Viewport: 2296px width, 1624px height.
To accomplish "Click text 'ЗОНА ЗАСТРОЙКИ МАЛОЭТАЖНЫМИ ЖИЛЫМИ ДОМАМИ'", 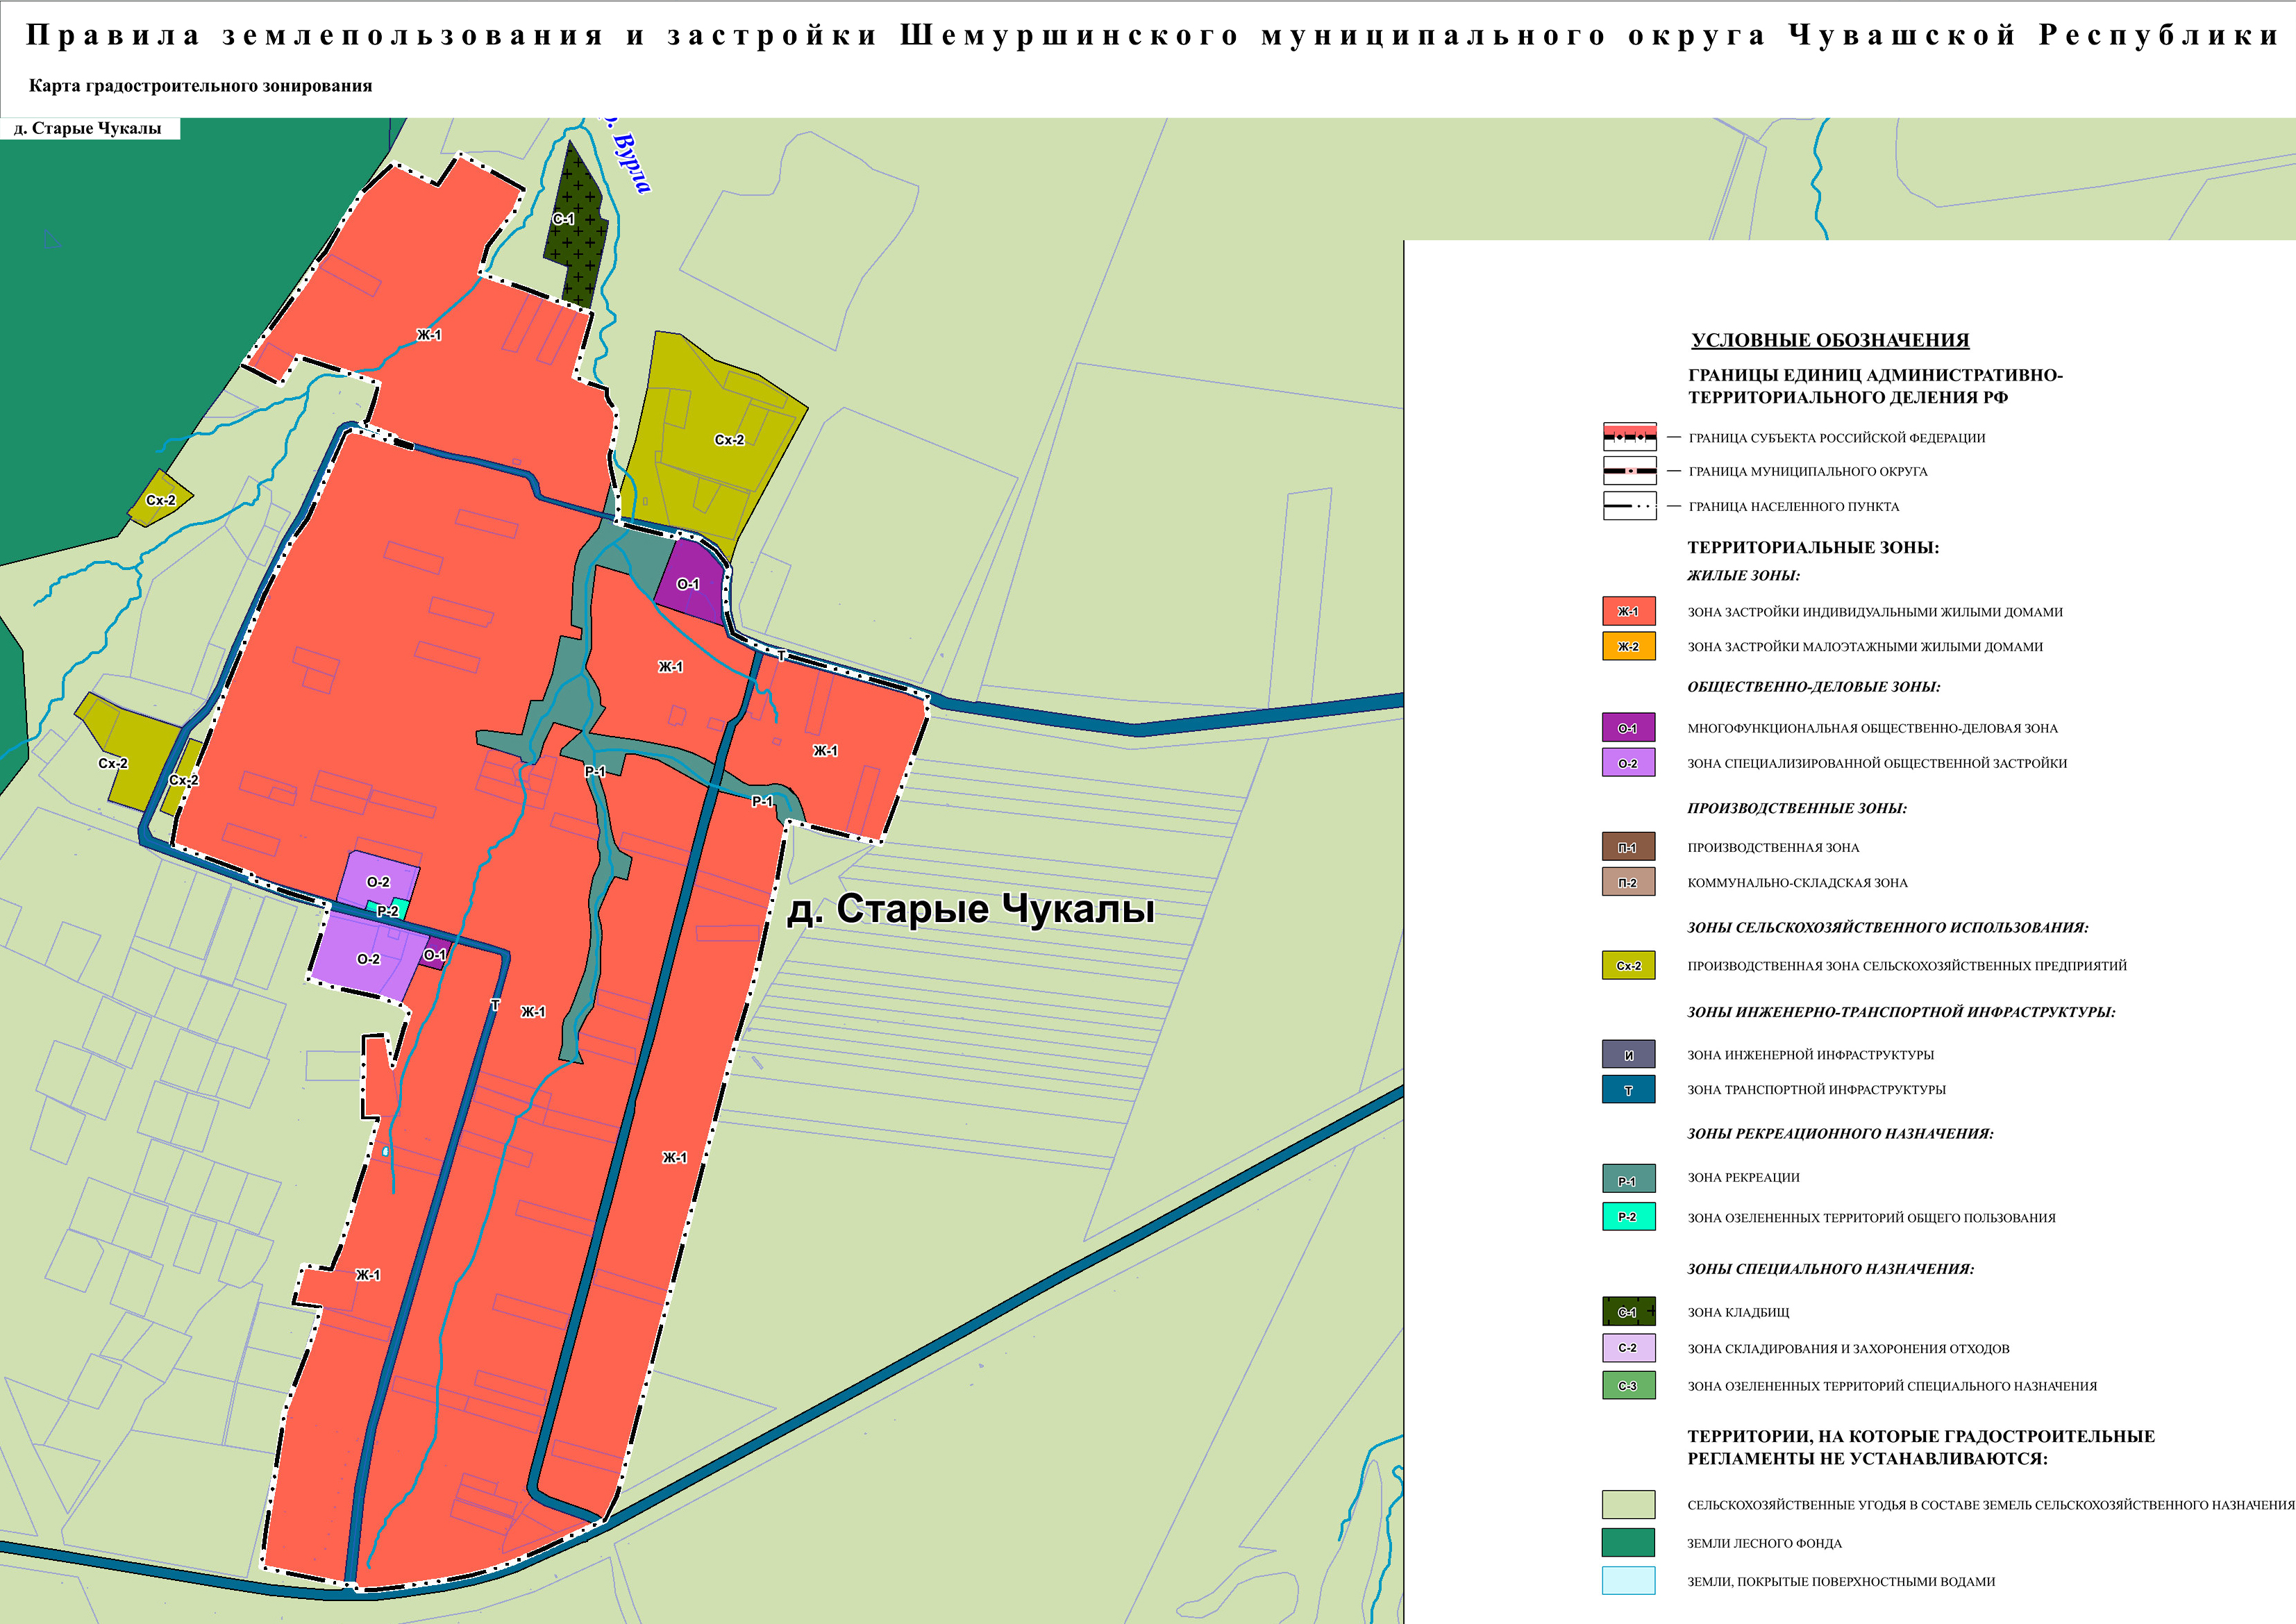I will [x=1865, y=647].
